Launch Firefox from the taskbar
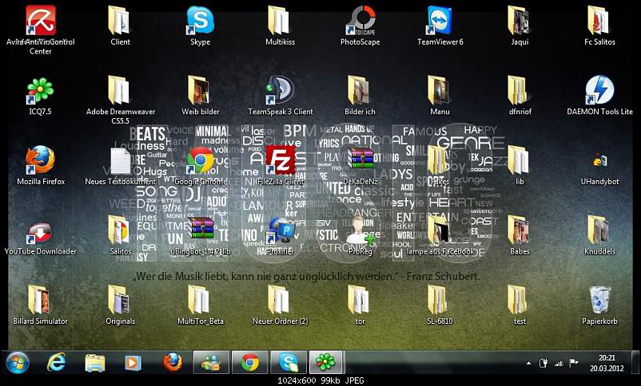This screenshot has width=641, height=386. click(x=172, y=362)
